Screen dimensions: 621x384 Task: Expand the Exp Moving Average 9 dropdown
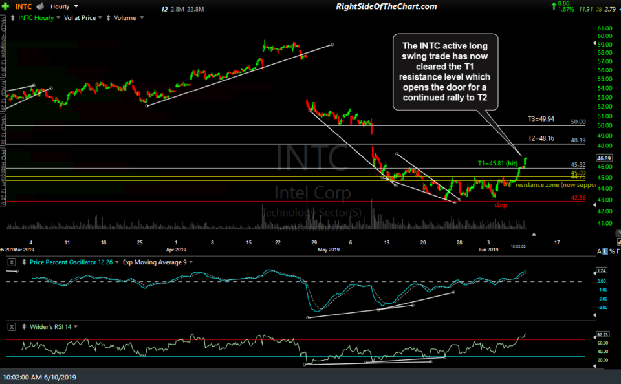[190, 261]
